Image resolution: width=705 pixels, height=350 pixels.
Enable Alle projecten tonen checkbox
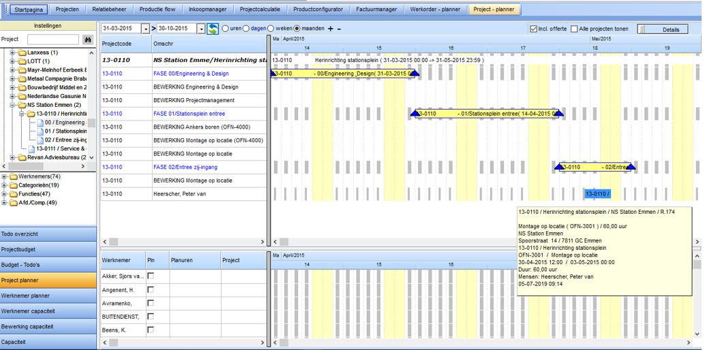tap(574, 29)
